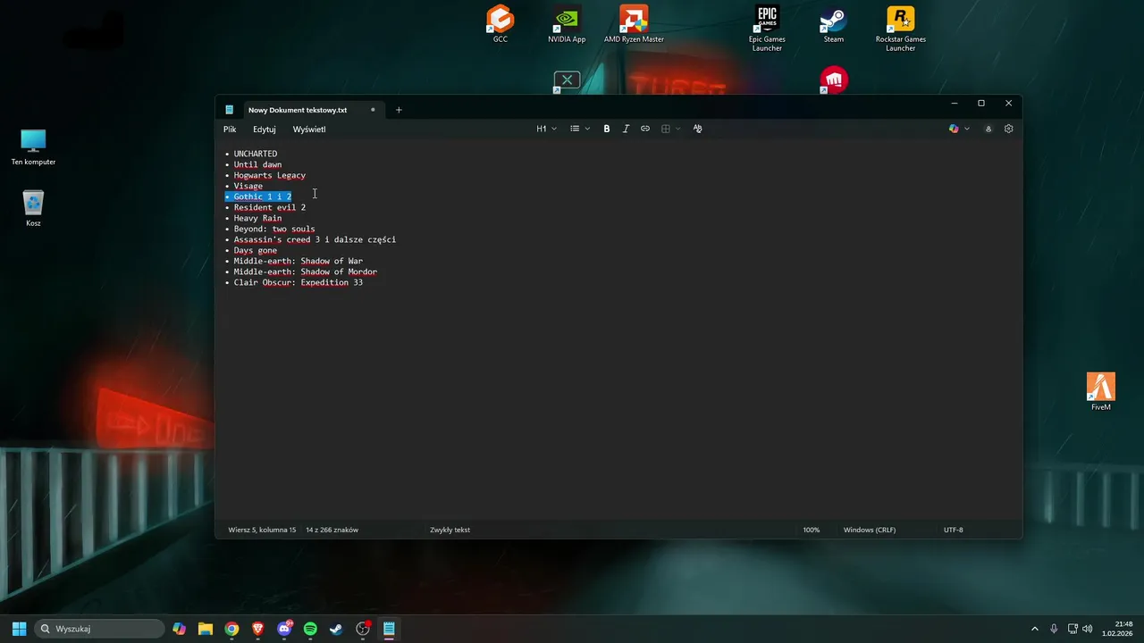Expand the Copilot dropdown arrow
The height and width of the screenshot is (643, 1144).
click(x=966, y=129)
